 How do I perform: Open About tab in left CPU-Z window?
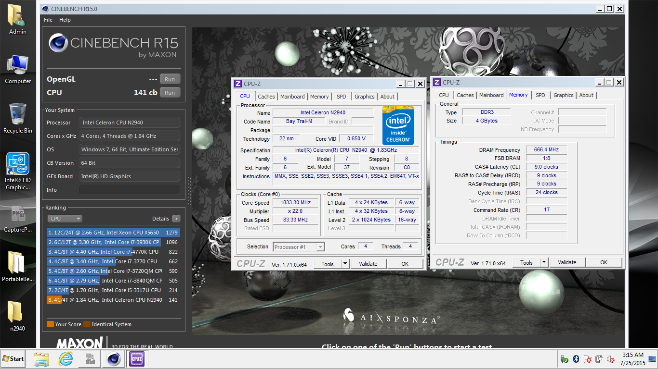(x=387, y=97)
